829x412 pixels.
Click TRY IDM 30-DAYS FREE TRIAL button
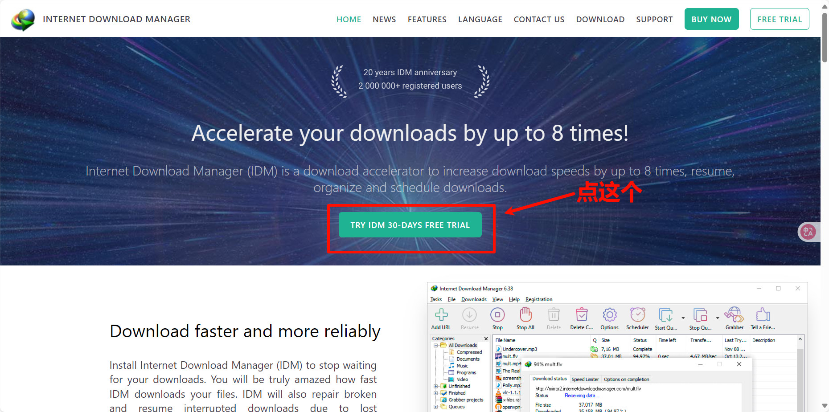(x=410, y=225)
